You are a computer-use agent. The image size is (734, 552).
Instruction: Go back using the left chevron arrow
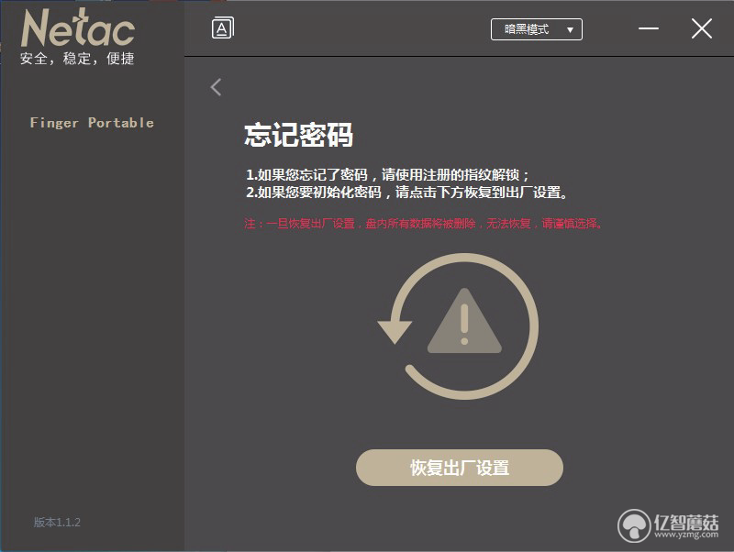(x=216, y=87)
